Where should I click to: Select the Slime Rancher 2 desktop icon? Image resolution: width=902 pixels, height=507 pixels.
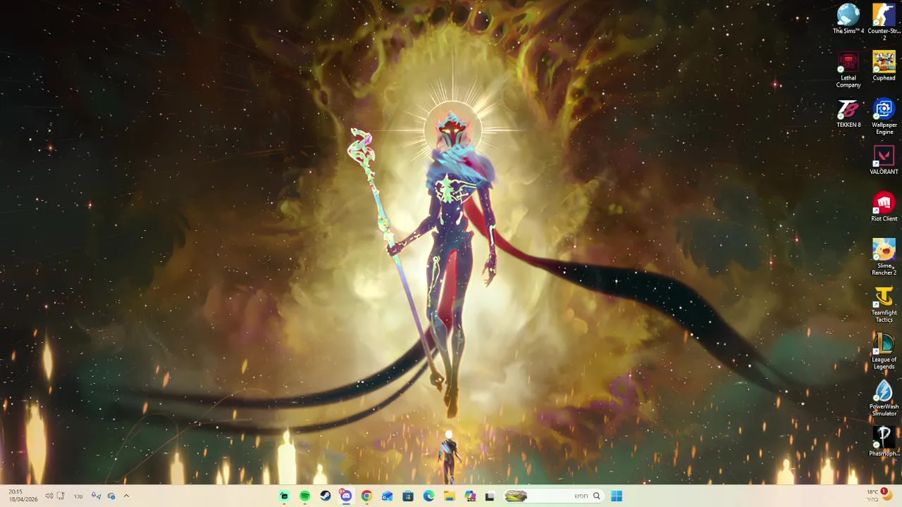(x=884, y=257)
